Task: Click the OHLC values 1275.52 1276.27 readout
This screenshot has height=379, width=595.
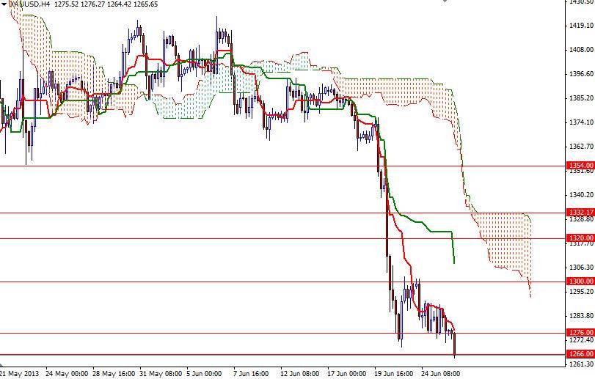Action: coord(85,4)
